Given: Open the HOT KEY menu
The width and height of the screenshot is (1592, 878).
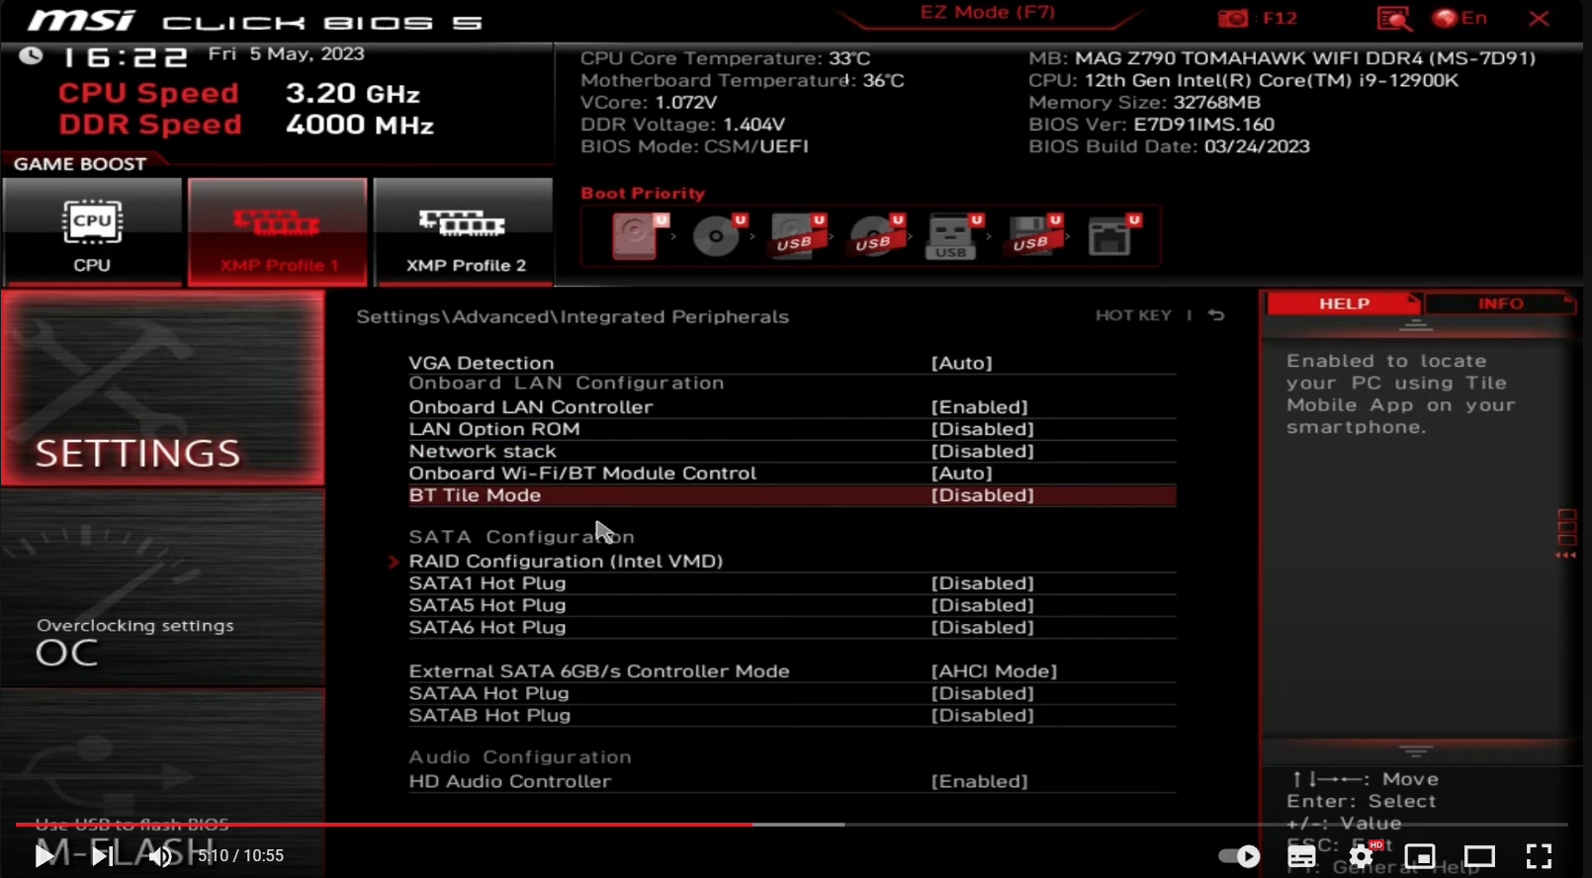Looking at the screenshot, I should tap(1133, 315).
